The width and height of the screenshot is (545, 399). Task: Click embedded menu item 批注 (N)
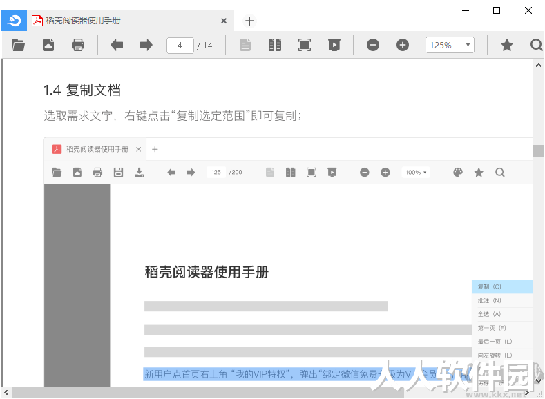pyautogui.click(x=502, y=300)
